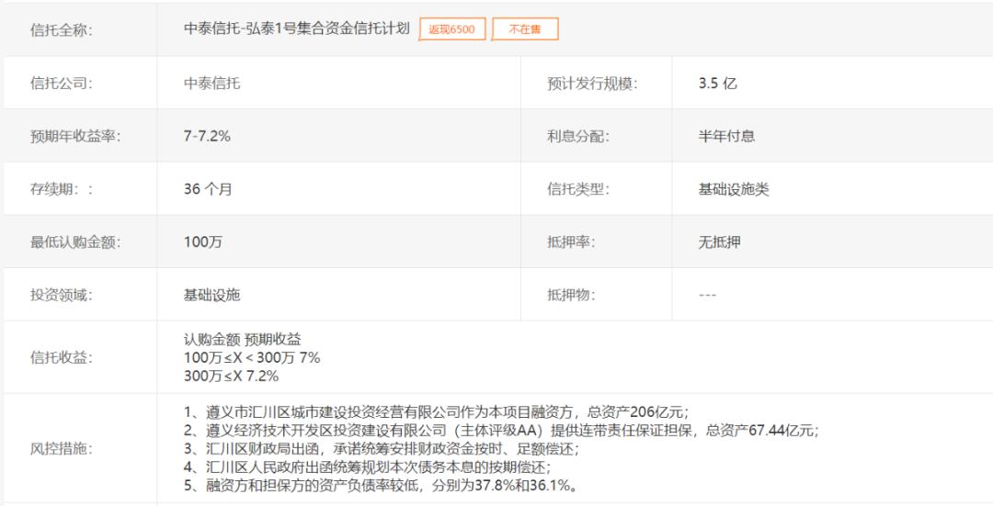
Task: Click risk item 1 about 遵义市汇川区城市建设投资经营有限公司
Action: point(437,412)
